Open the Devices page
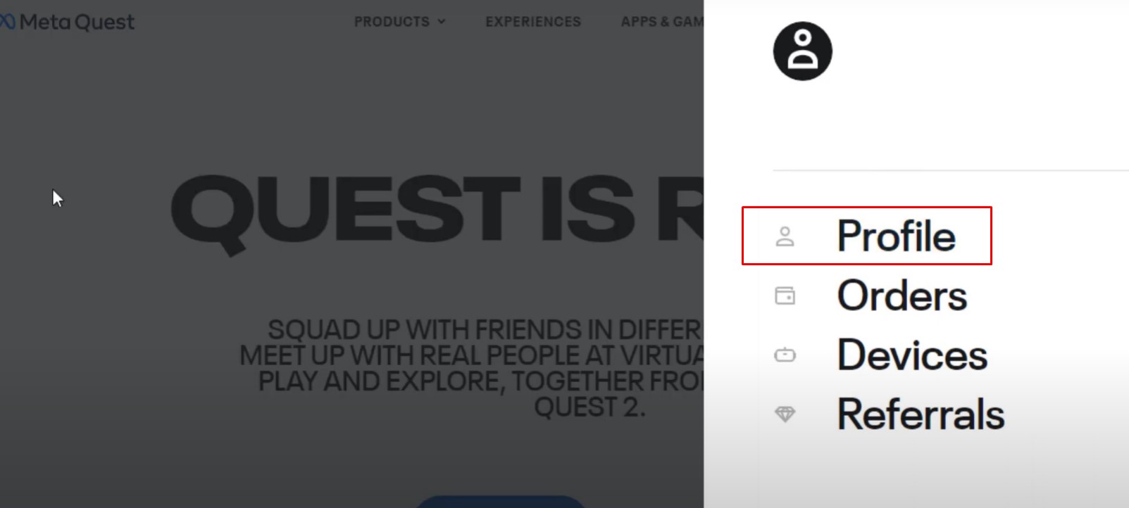Image resolution: width=1129 pixels, height=508 pixels. 912,355
